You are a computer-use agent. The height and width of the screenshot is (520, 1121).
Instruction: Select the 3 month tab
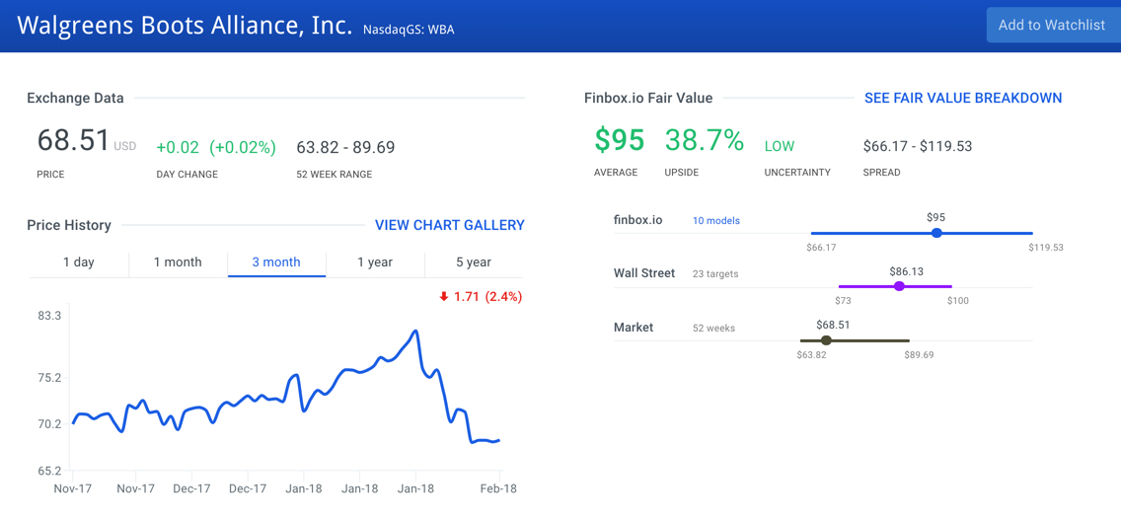click(276, 262)
